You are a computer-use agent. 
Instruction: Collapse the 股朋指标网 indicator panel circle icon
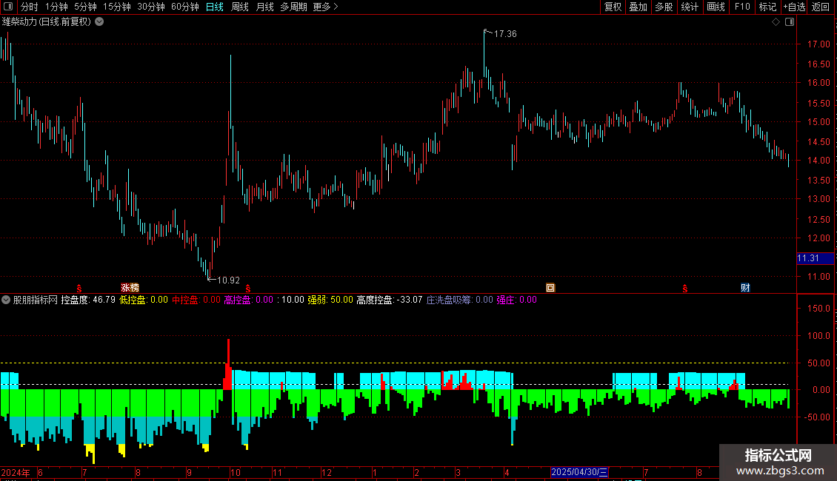point(6,300)
